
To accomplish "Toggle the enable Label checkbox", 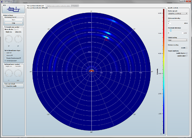I will coord(187,56).
